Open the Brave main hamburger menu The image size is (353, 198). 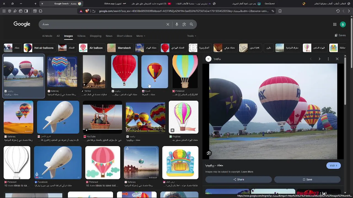tap(4, 11)
